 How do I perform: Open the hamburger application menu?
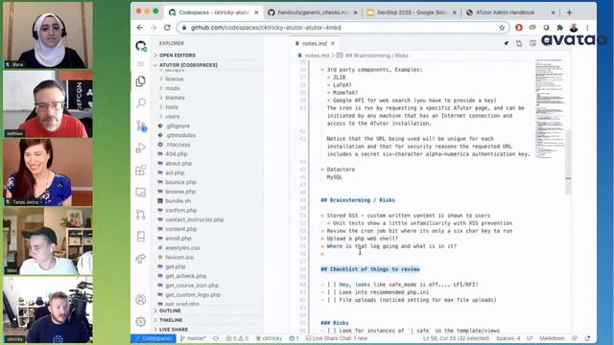coord(141,64)
